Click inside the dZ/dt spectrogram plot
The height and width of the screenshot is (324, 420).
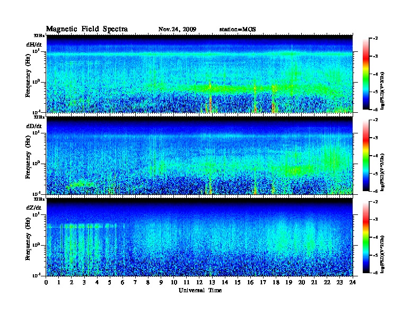pos(199,237)
